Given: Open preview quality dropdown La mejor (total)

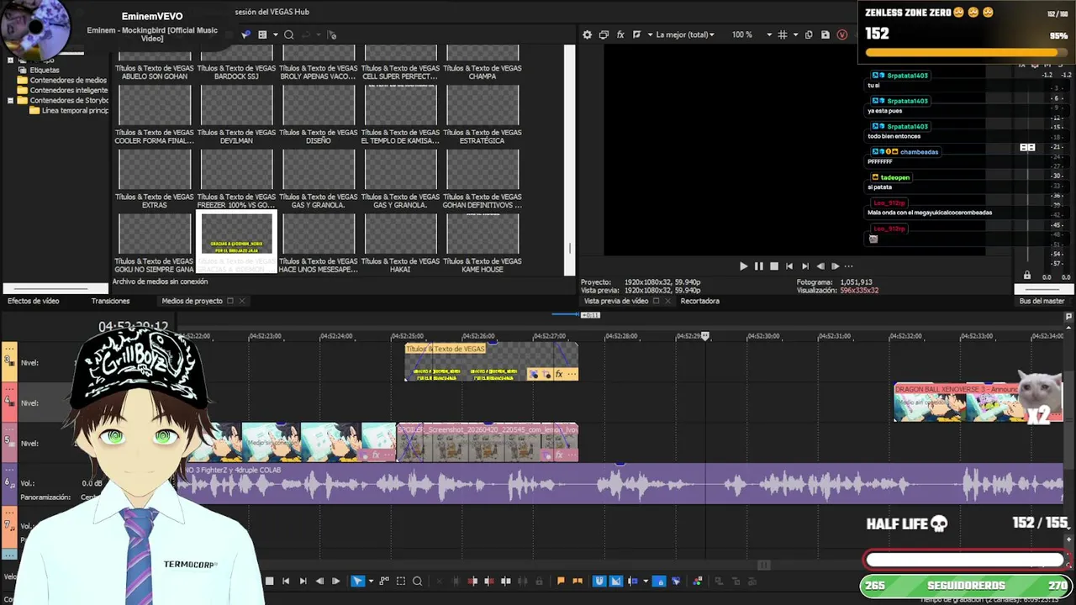Looking at the screenshot, I should click(x=685, y=34).
